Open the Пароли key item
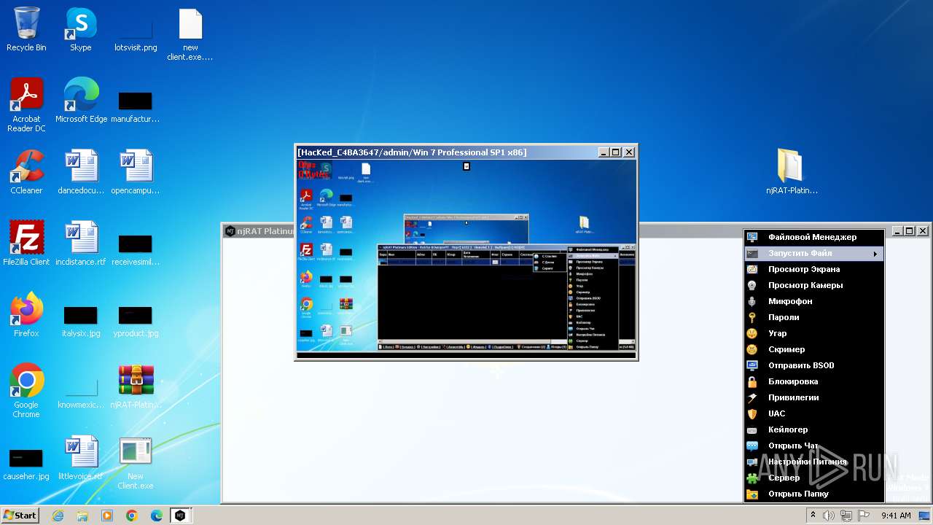The height and width of the screenshot is (525, 933). 814,317
